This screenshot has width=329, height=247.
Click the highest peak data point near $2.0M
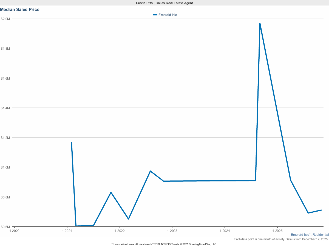(260, 24)
